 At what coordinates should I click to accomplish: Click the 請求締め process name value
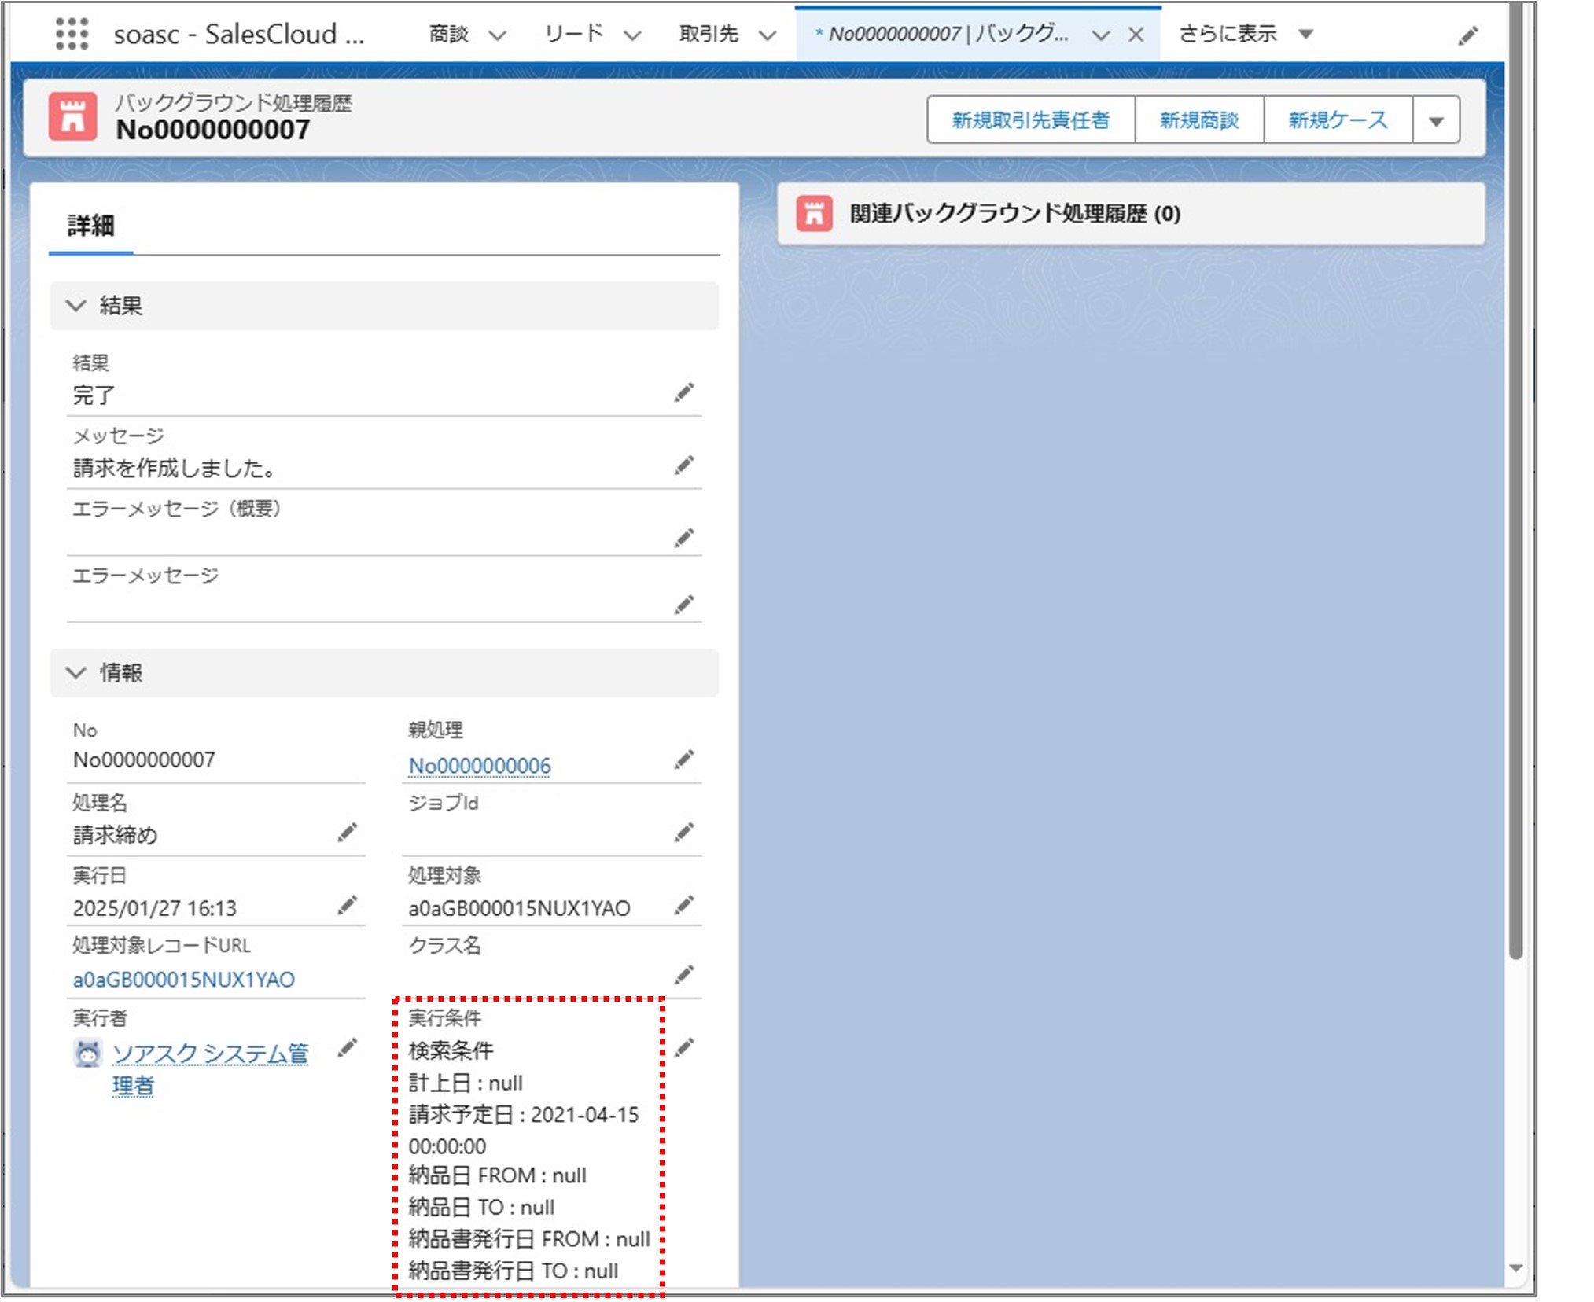pyautogui.click(x=115, y=834)
